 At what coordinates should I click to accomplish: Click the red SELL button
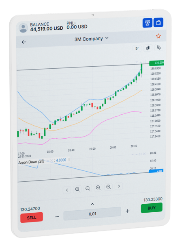32,218
